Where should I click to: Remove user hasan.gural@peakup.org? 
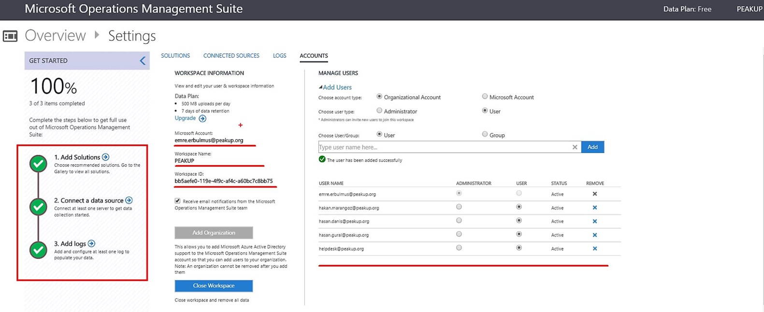click(595, 235)
